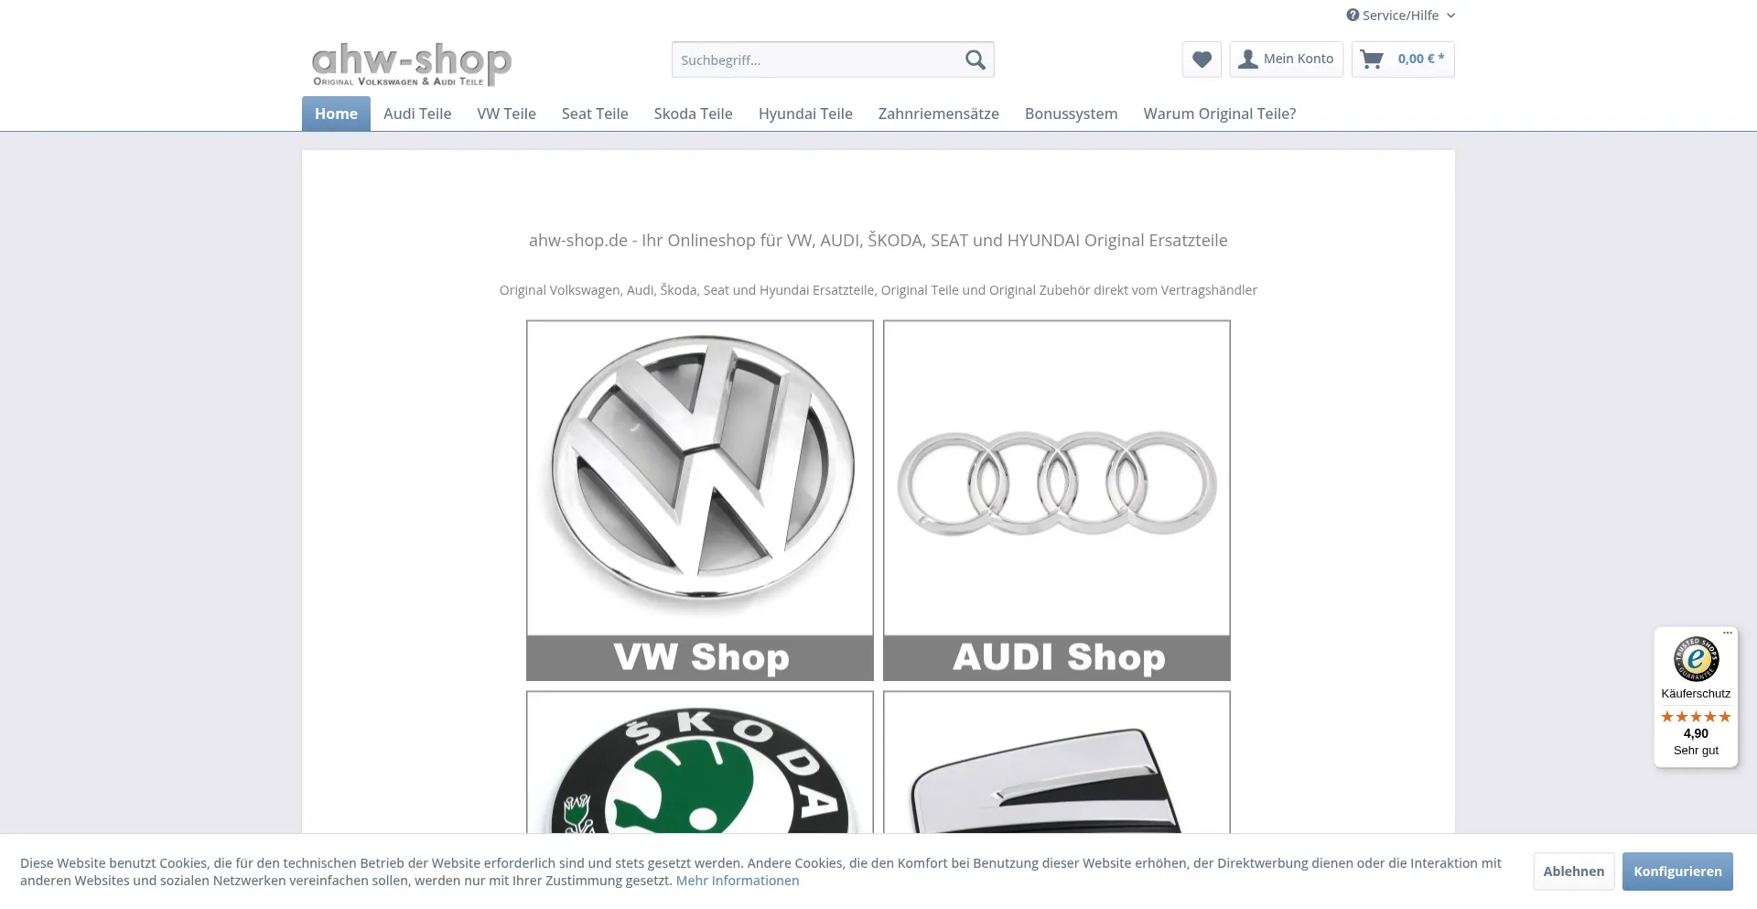Image resolution: width=1757 pixels, height=909 pixels.
Task: Click the Trusted Shops Käuferschutz badge
Action: pos(1696,698)
